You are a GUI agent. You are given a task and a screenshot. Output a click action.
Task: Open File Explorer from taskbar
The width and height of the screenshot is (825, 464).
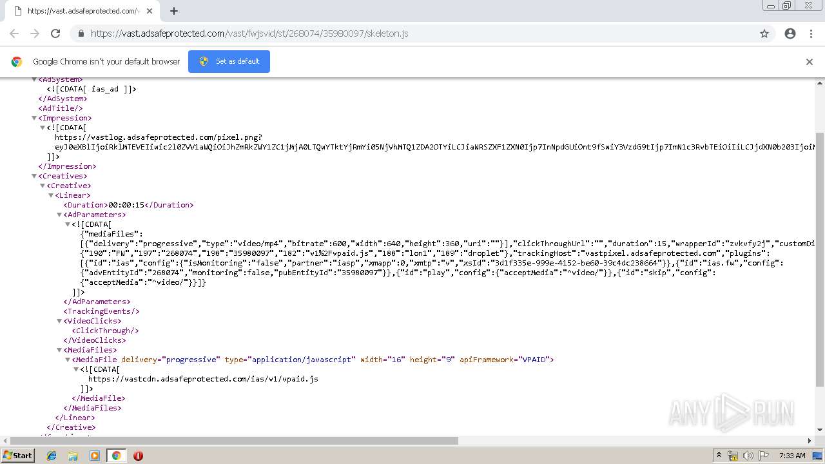coord(73,456)
